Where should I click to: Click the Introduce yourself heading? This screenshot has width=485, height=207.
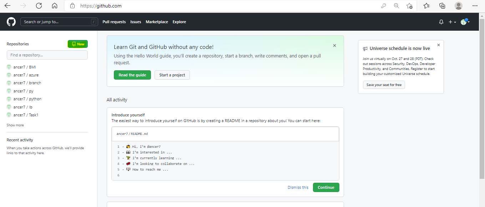pos(128,115)
